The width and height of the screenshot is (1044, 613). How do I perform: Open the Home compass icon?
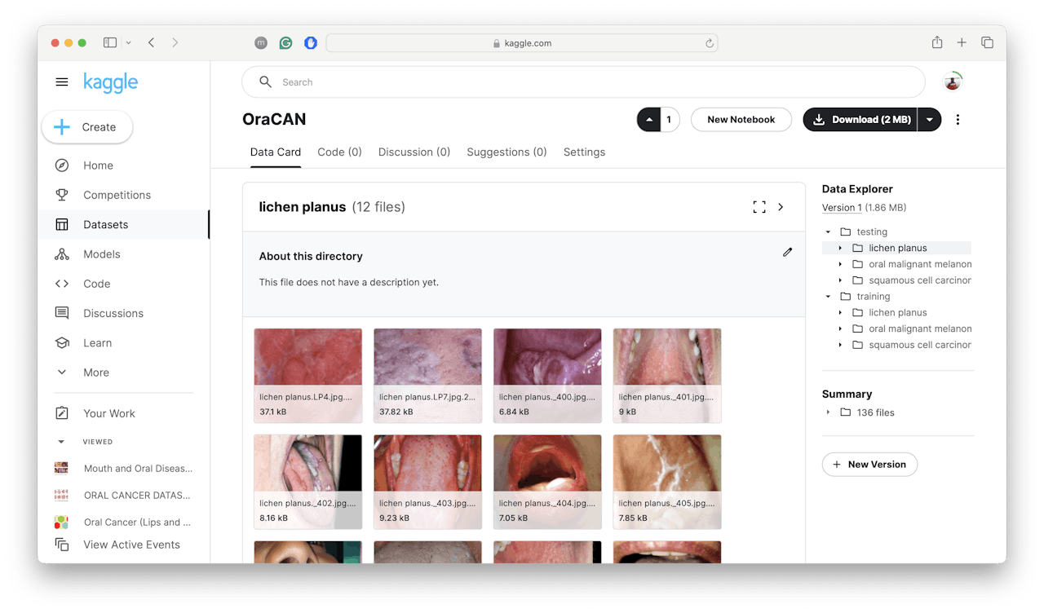tap(62, 165)
